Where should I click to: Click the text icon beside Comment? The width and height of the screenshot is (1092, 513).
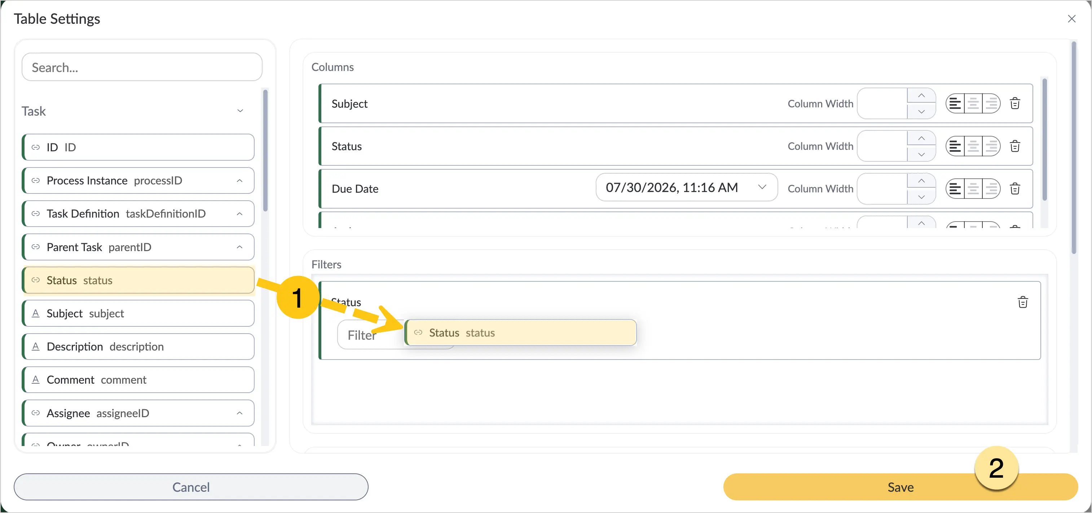(36, 380)
